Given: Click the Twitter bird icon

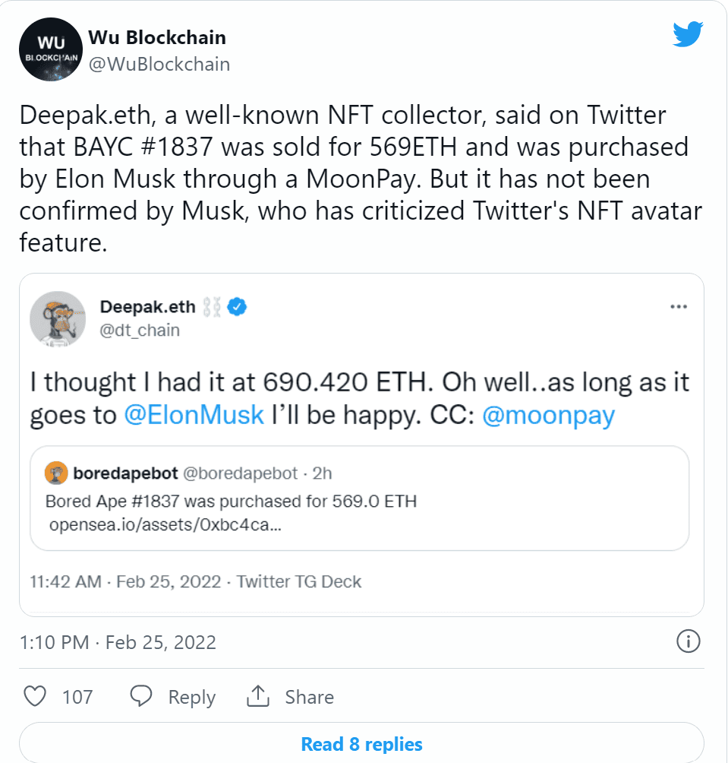Looking at the screenshot, I should (687, 33).
